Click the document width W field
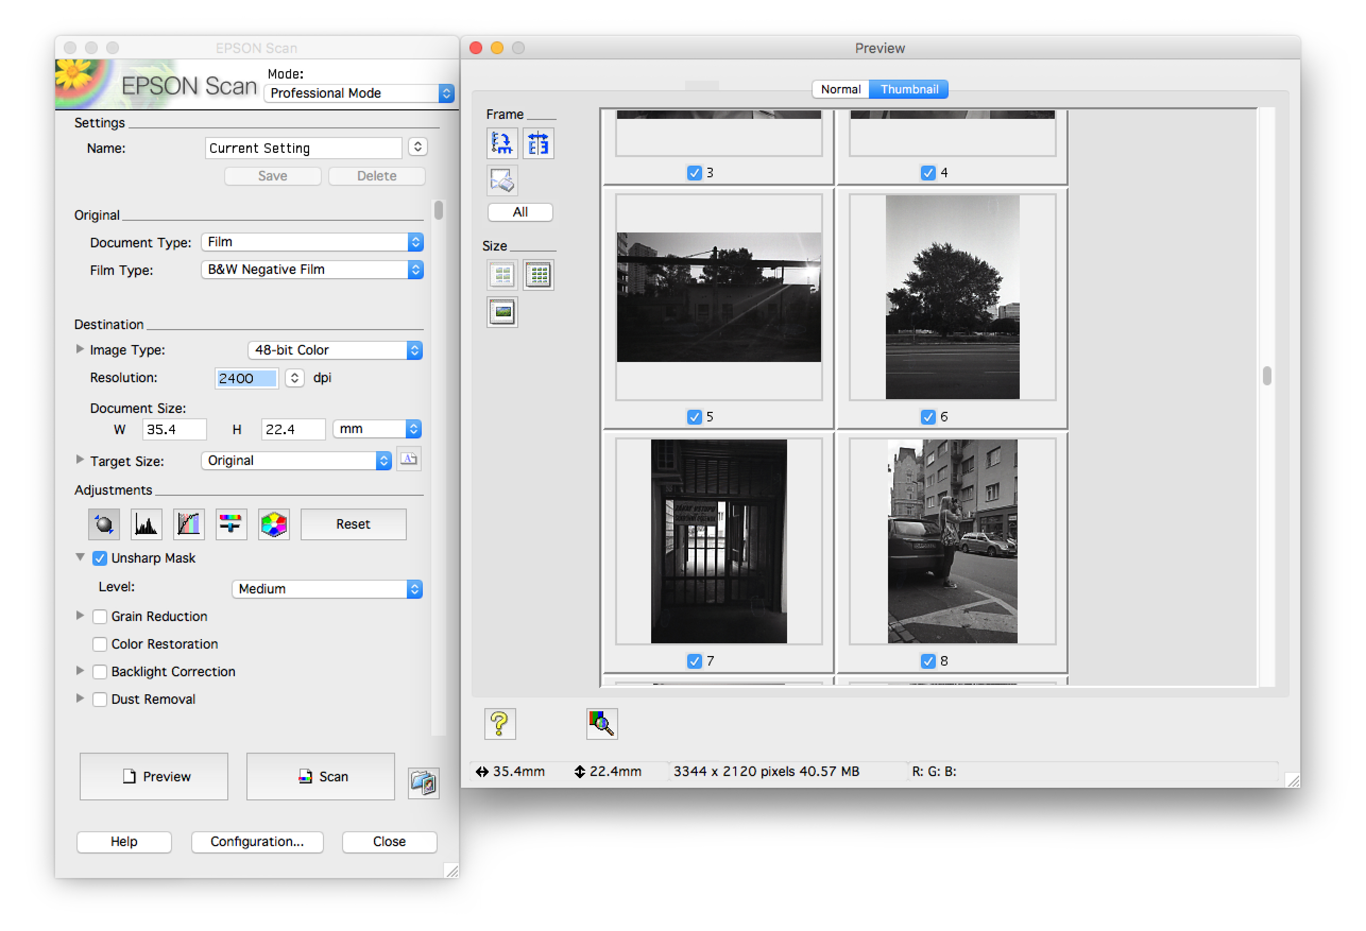The image size is (1366, 931). coord(175,429)
